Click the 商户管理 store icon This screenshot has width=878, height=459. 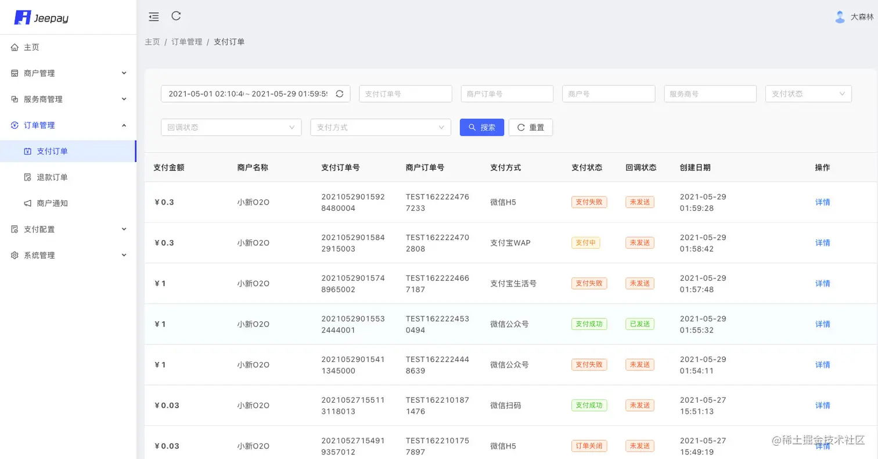15,73
